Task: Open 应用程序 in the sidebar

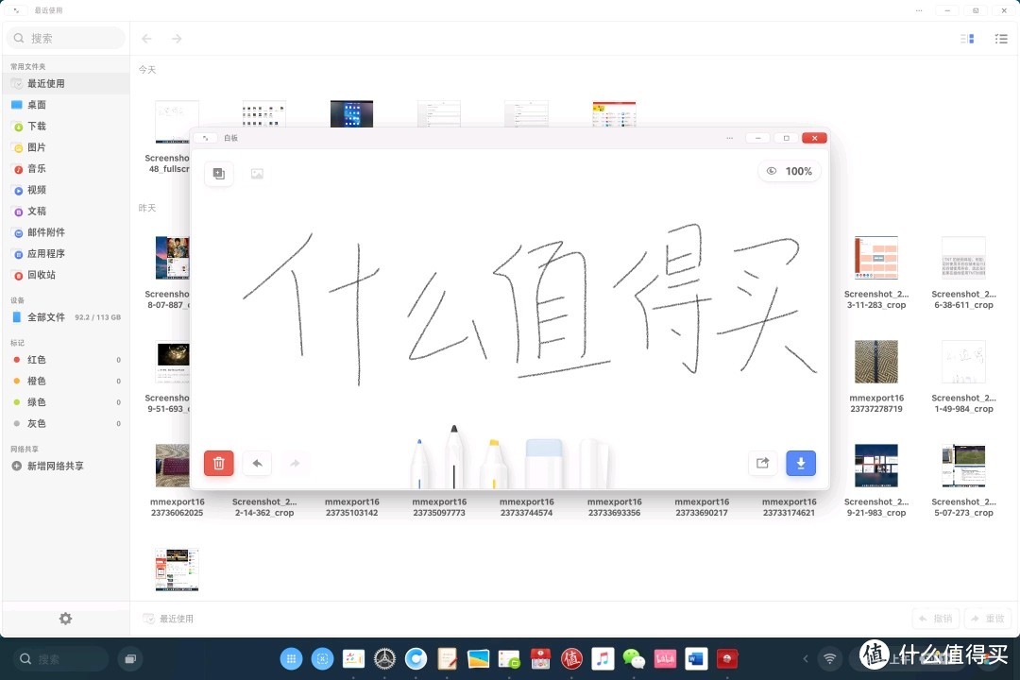Action: [66, 254]
